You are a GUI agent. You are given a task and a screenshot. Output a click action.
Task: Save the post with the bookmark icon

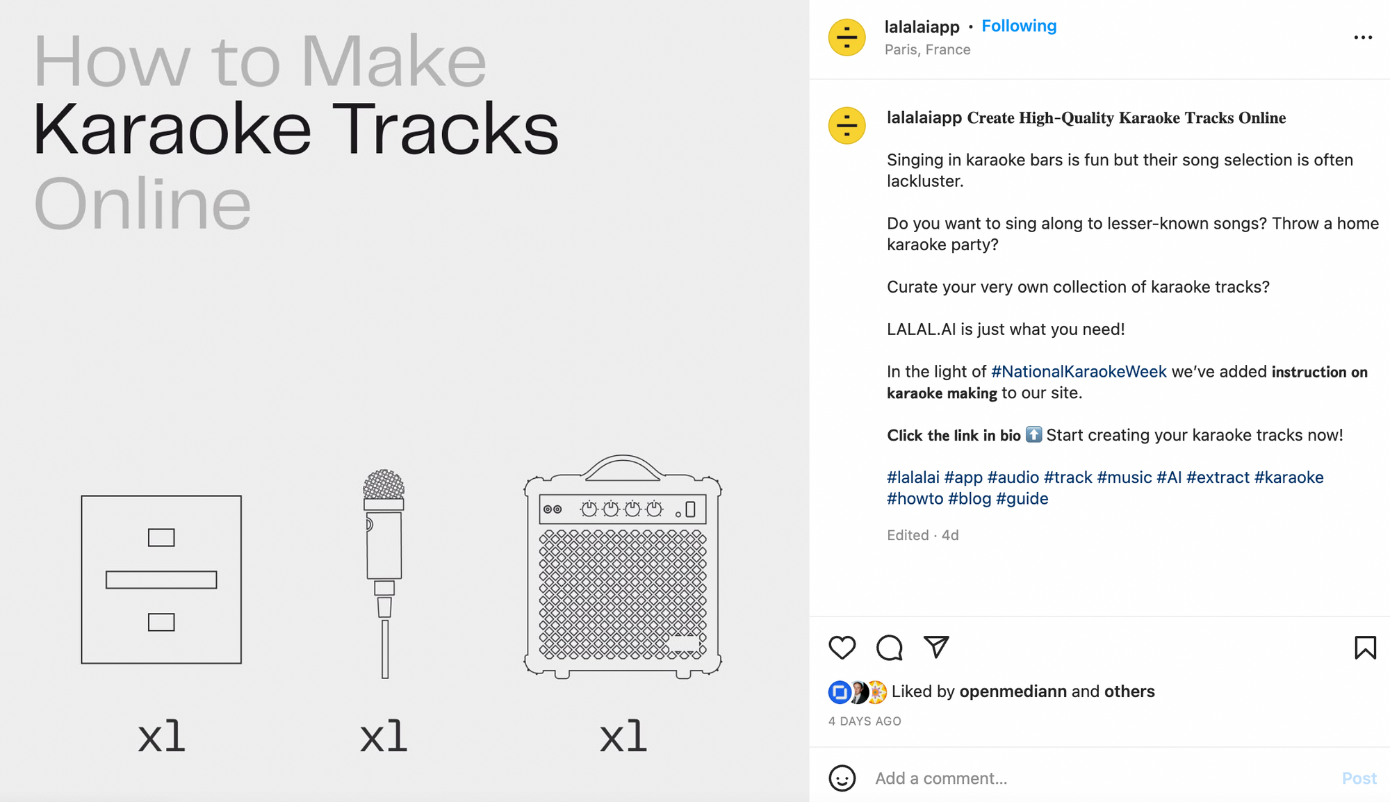[x=1365, y=648]
